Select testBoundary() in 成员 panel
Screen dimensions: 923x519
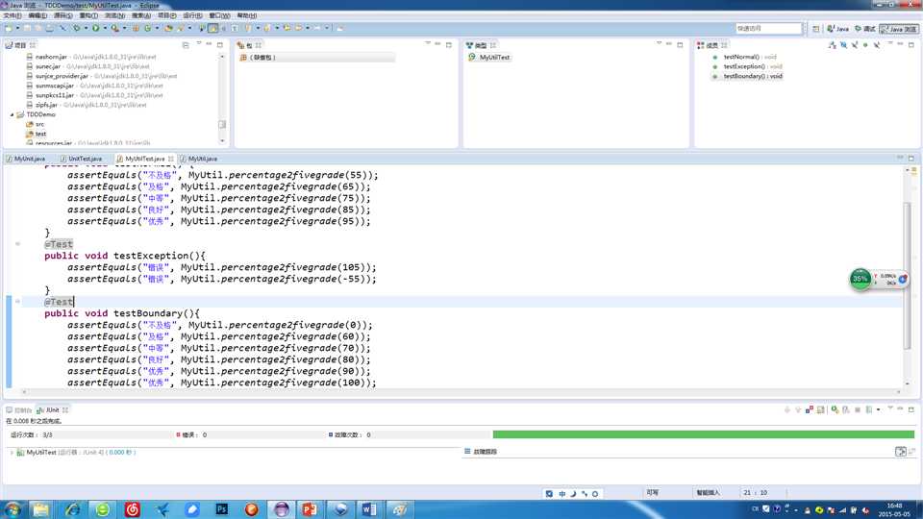pyautogui.click(x=747, y=76)
